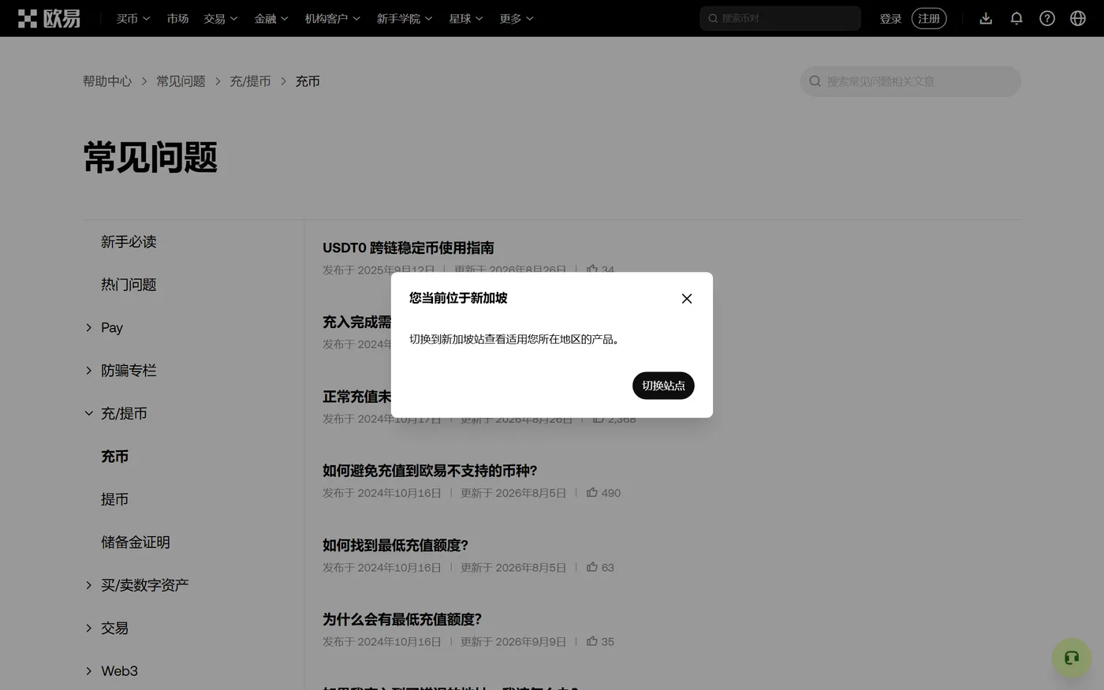Open the language globe icon

(x=1078, y=18)
